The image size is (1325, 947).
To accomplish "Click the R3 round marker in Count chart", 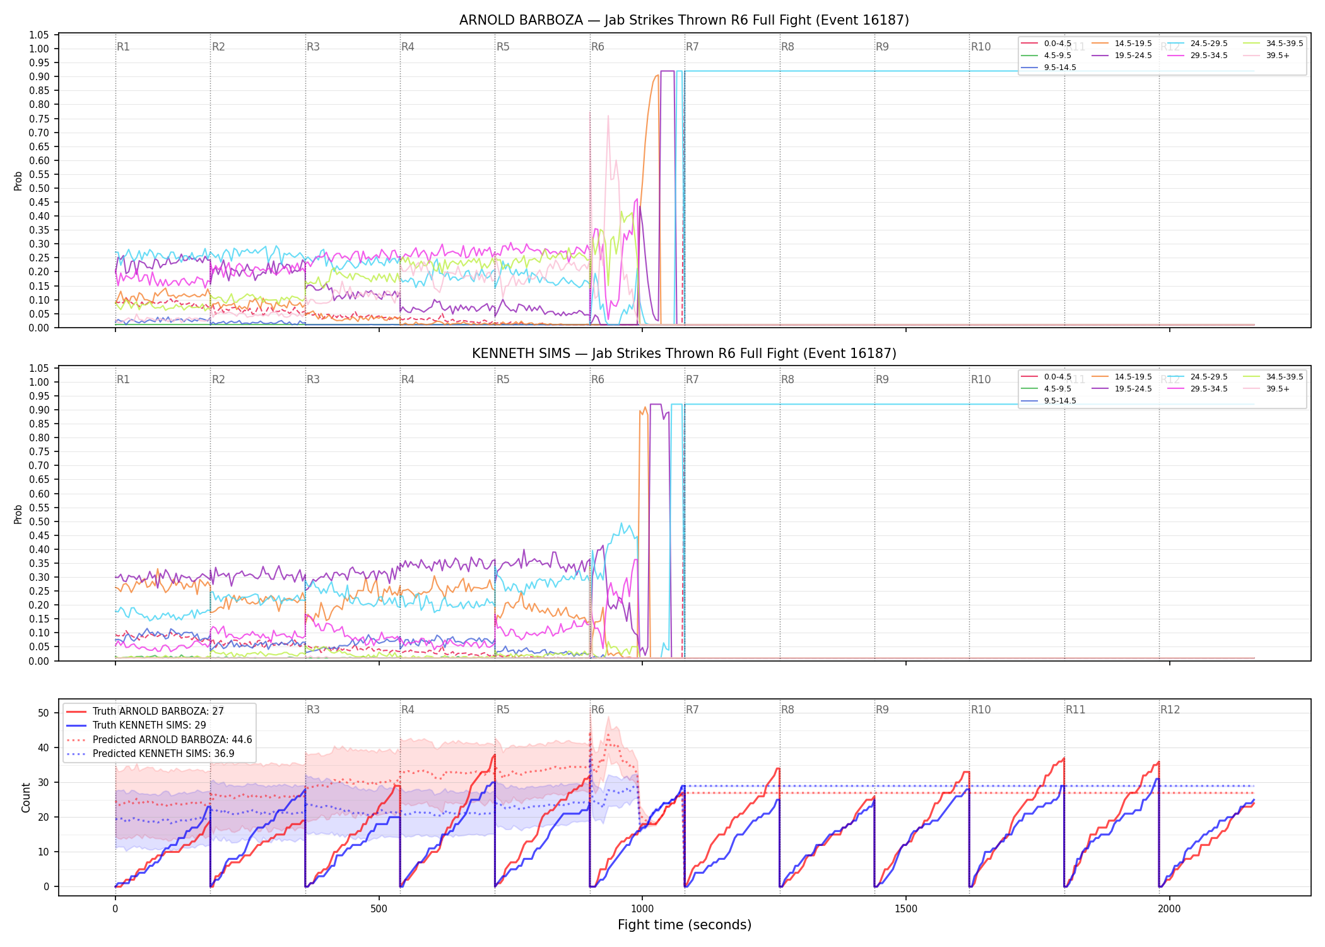I will [x=313, y=710].
